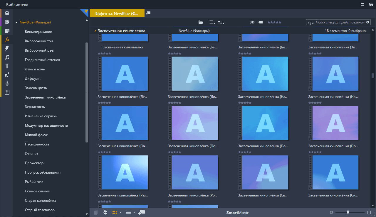Open SmartMovie
Viewport: 376px width, 217px height.
coord(238,213)
